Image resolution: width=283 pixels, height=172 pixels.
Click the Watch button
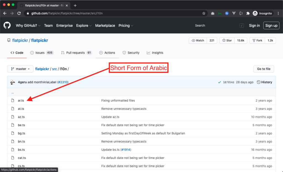point(198,40)
